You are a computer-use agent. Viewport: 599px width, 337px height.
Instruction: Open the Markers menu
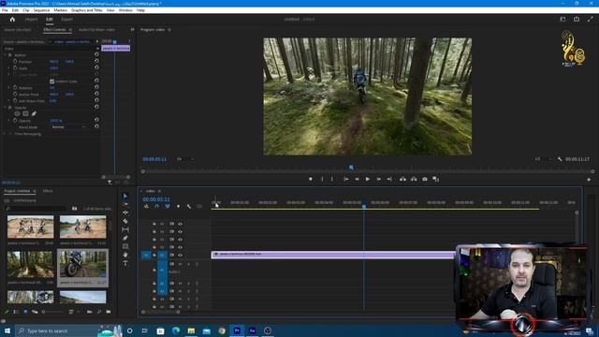60,10
